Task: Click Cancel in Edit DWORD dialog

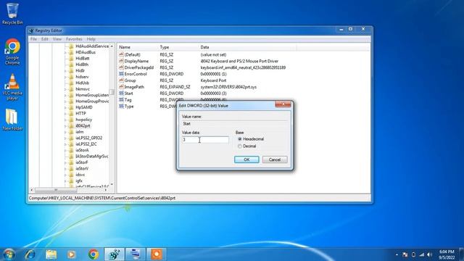Action: tap(275, 159)
